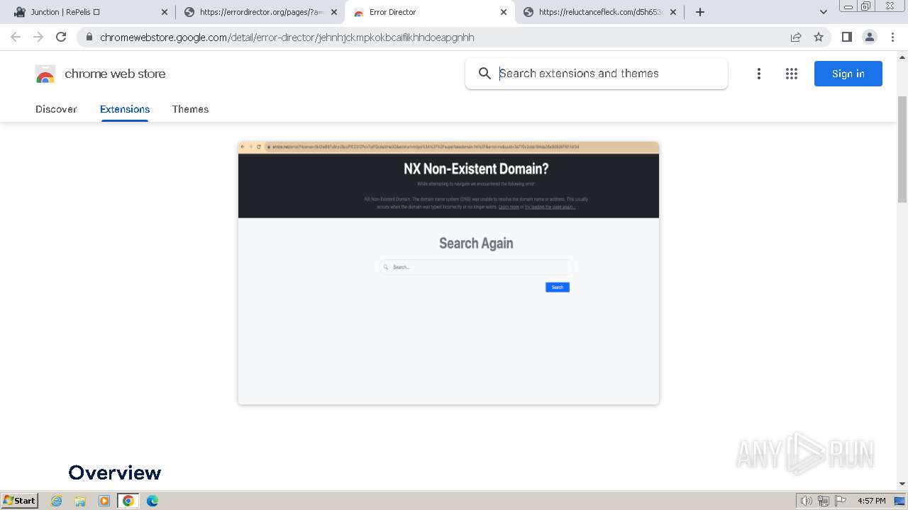The width and height of the screenshot is (908, 510).
Task: Click the scrollbar up arrow
Action: (902, 57)
